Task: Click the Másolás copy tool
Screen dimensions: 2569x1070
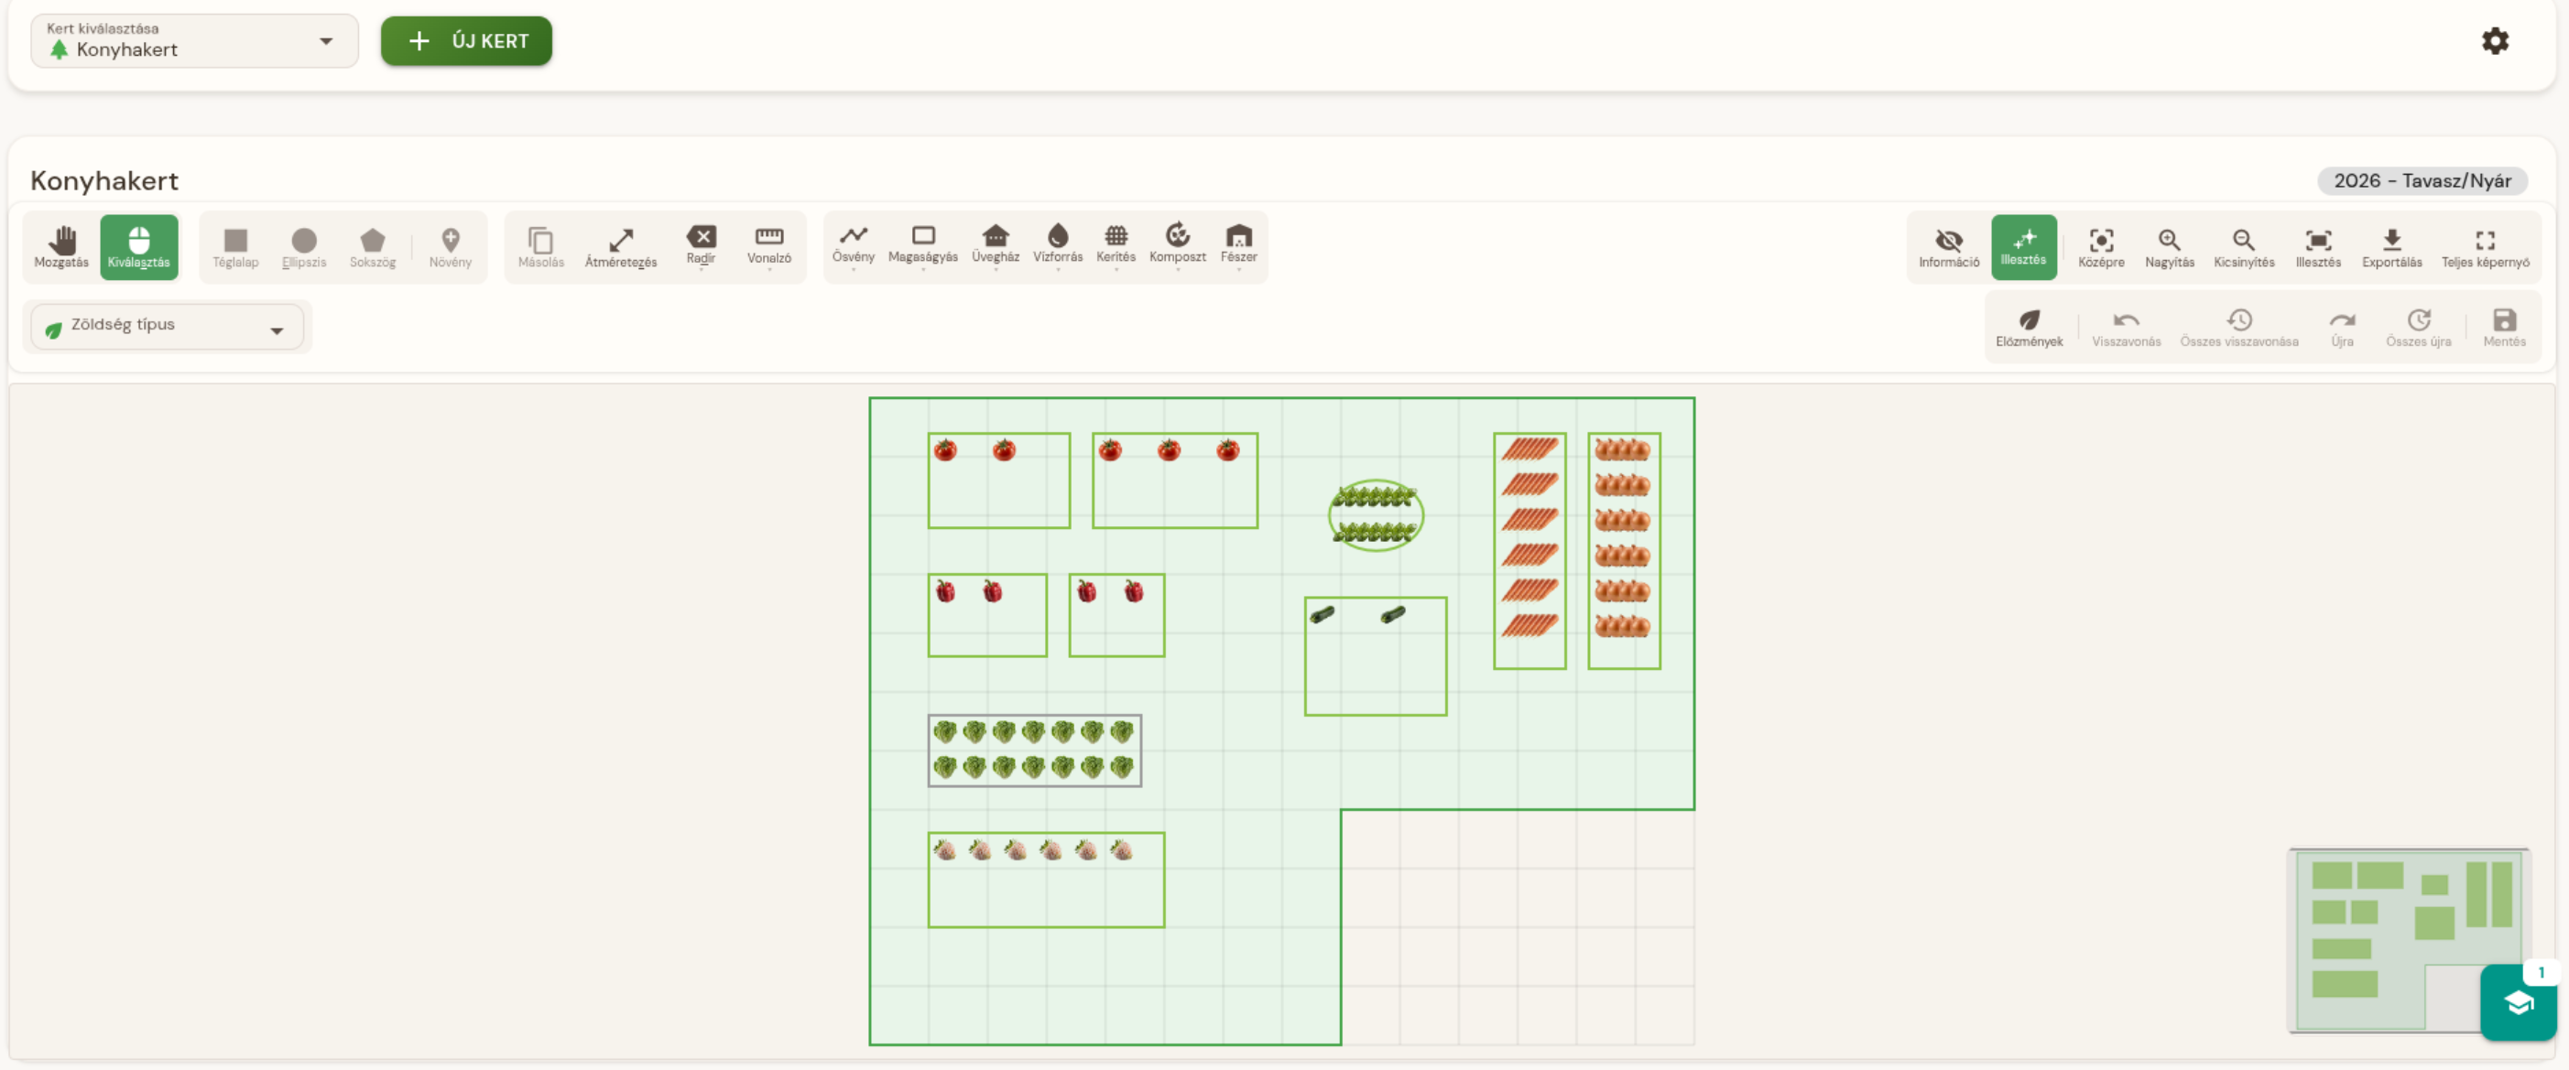Action: point(540,246)
